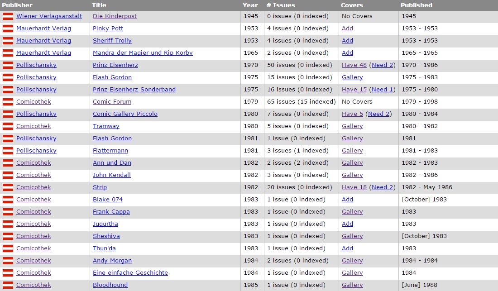The height and width of the screenshot is (291, 498).
Task: Open Mandra der Magier und Rip Korby
Action: pos(143,53)
